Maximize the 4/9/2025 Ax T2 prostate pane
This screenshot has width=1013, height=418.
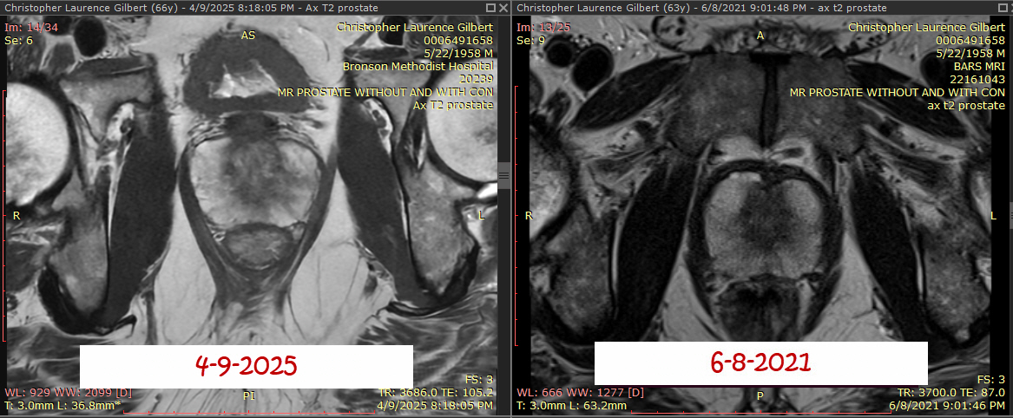click(x=491, y=7)
